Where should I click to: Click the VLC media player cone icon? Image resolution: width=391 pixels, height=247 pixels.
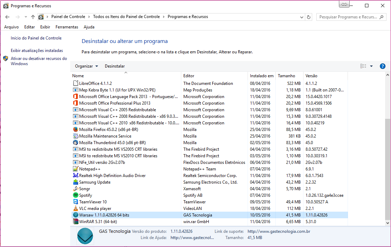tap(76, 209)
